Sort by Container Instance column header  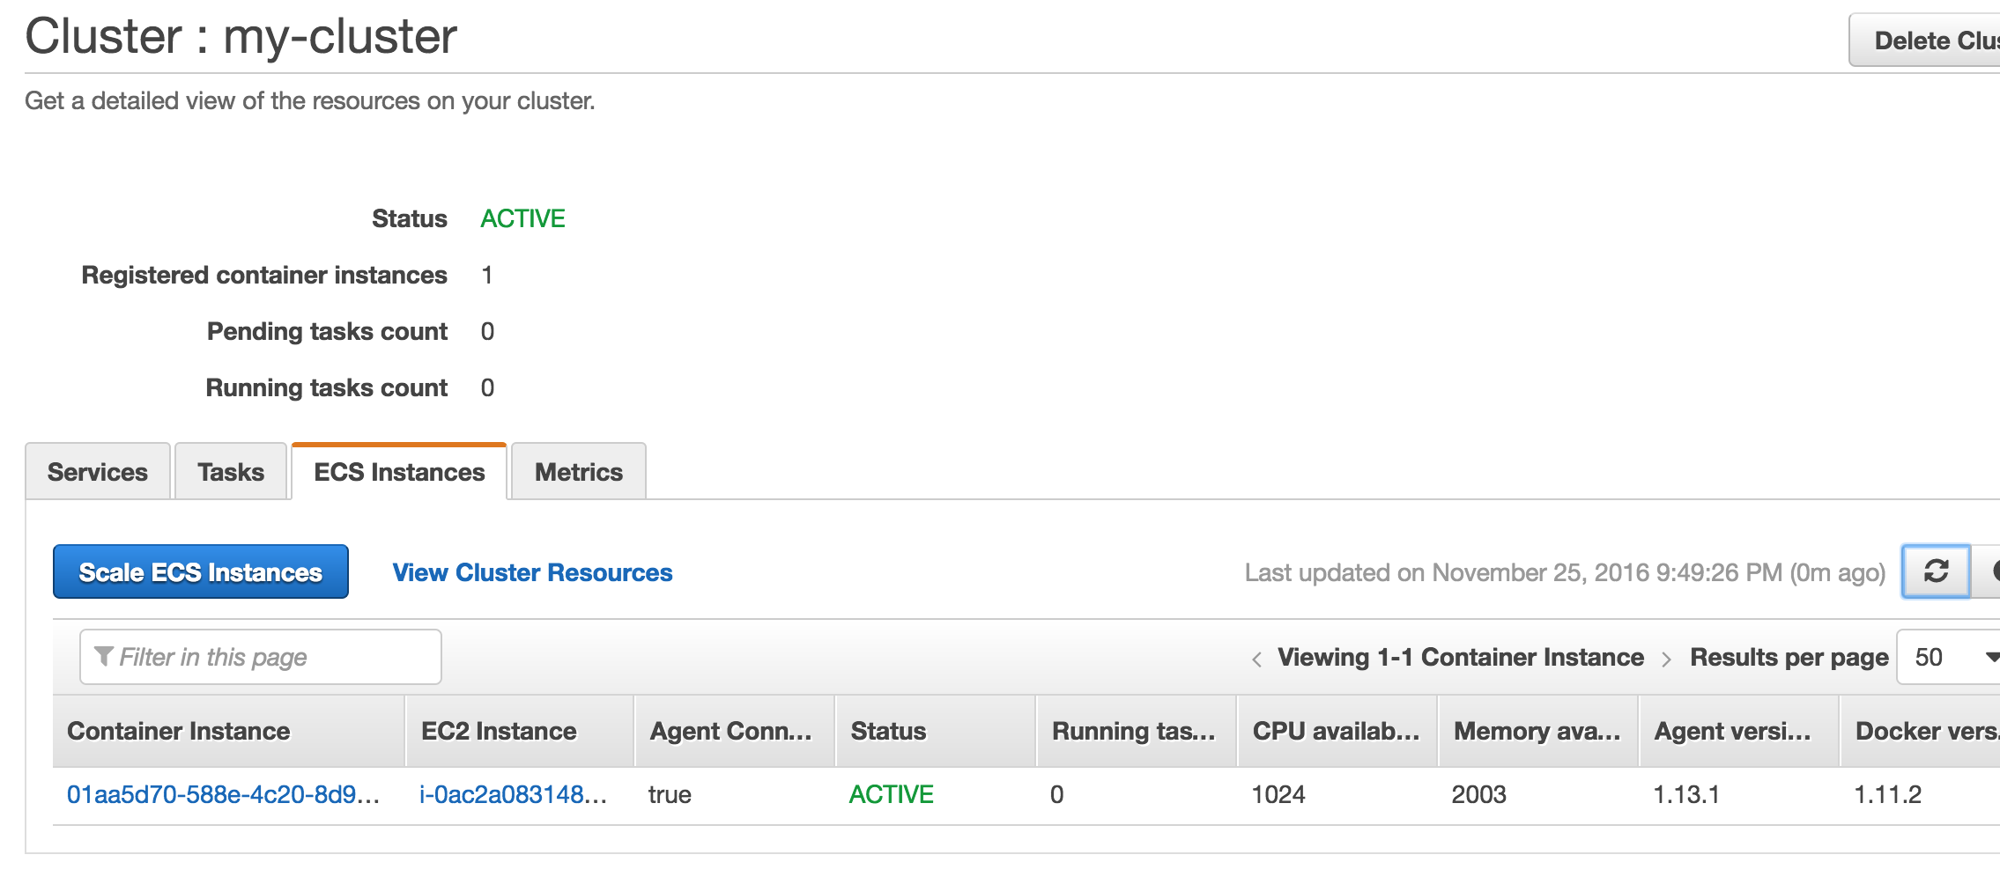point(229,731)
